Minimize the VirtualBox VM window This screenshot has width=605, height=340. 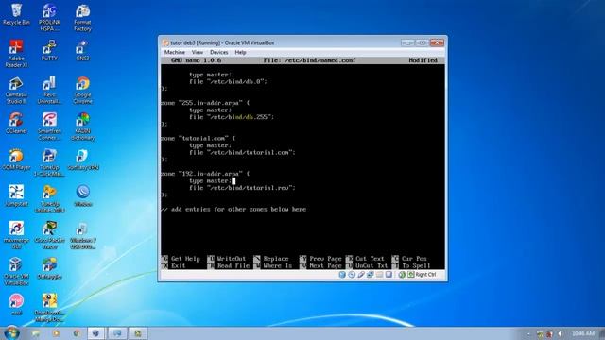tap(407, 42)
